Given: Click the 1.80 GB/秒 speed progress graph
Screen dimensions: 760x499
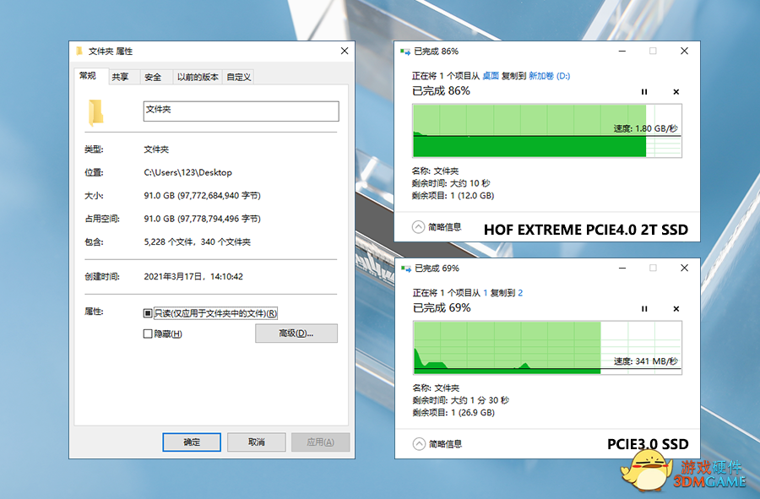Looking at the screenshot, I should point(547,131).
